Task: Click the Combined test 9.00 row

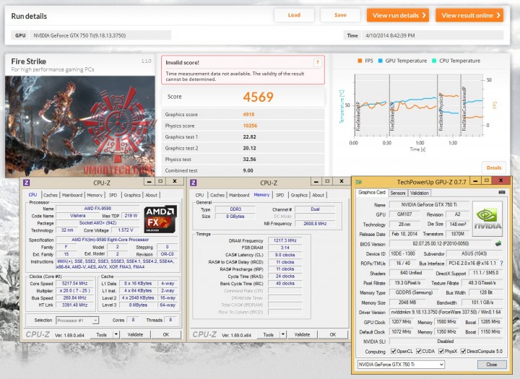Action: 243,170
